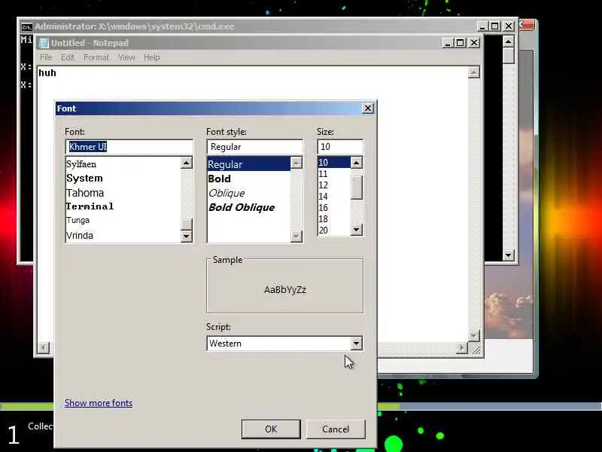
Task: Select Vrinda in font list
Action: tap(123, 235)
